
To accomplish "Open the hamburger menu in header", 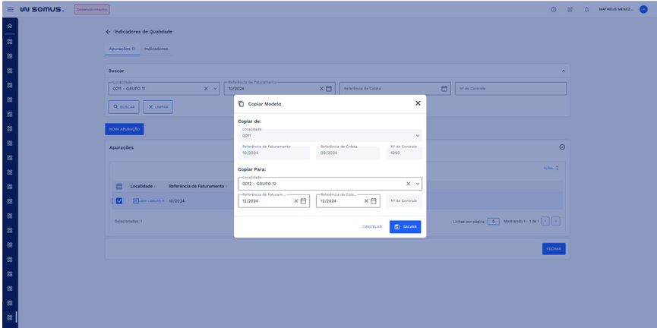I will (x=9, y=9).
